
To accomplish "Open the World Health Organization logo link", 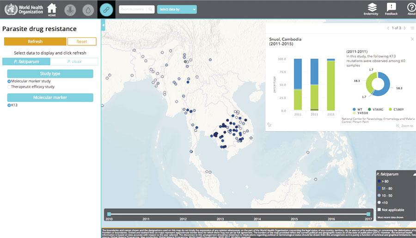I will 24,9.
